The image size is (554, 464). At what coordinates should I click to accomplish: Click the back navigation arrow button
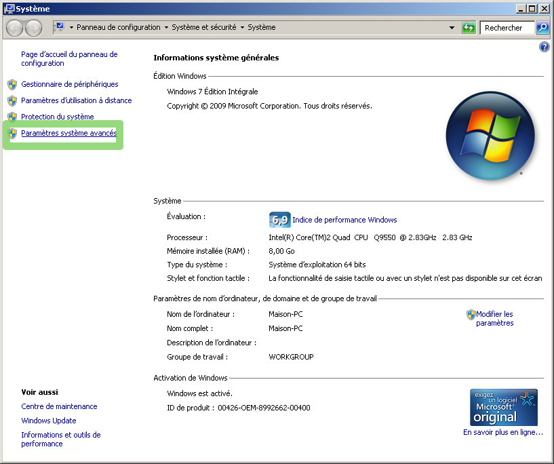[15, 28]
